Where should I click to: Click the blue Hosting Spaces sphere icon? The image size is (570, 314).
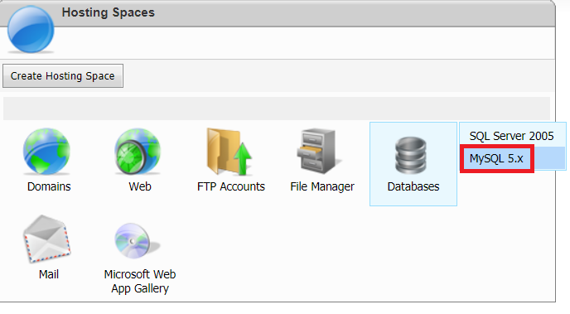point(31,29)
